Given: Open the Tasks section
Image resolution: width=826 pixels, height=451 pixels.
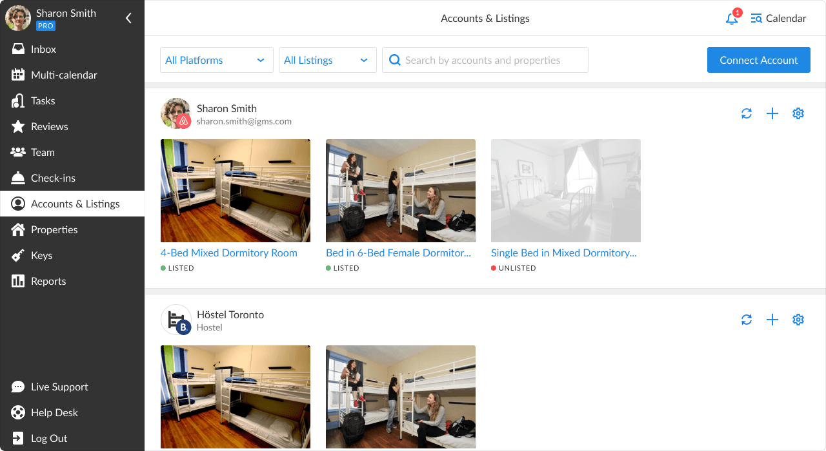Looking at the screenshot, I should click(43, 101).
